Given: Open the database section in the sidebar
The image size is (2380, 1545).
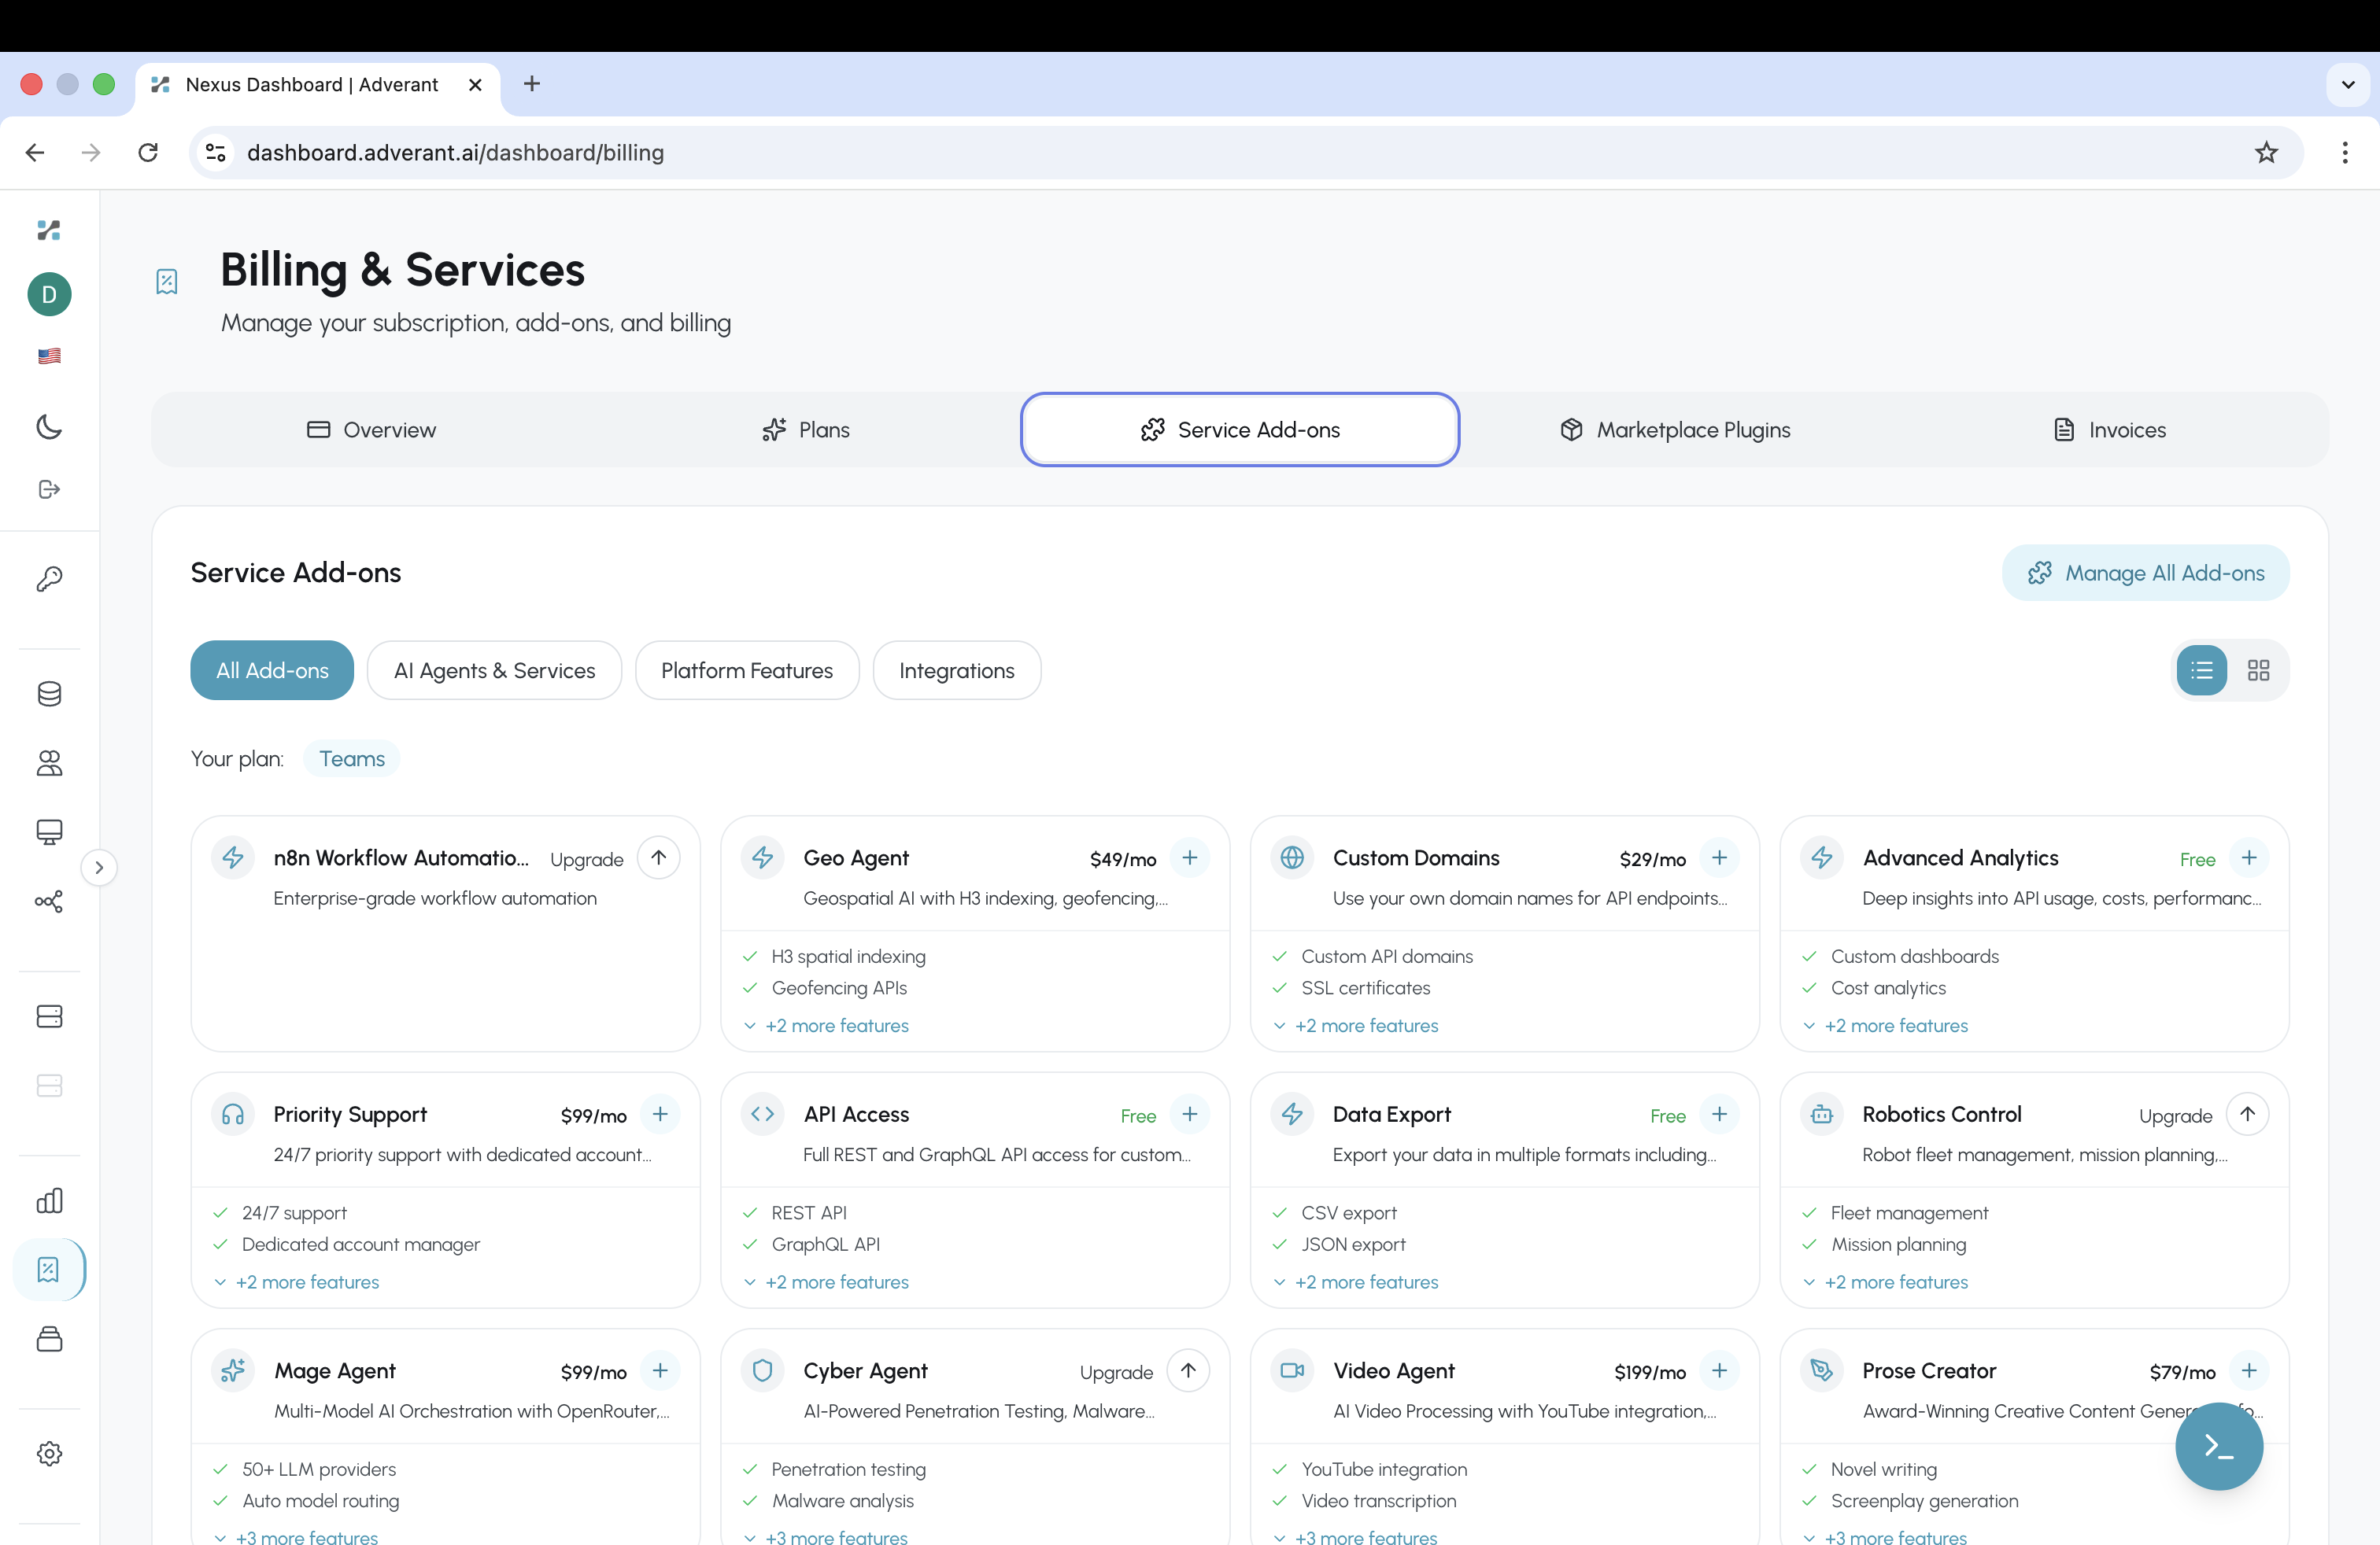Looking at the screenshot, I should coord(49,694).
